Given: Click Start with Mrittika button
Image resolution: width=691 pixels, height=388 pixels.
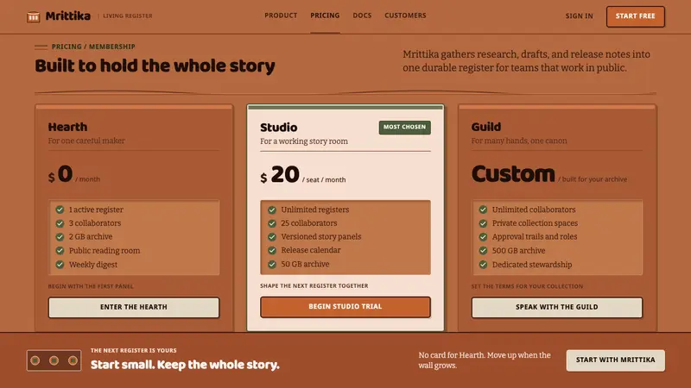Looking at the screenshot, I should click(615, 360).
